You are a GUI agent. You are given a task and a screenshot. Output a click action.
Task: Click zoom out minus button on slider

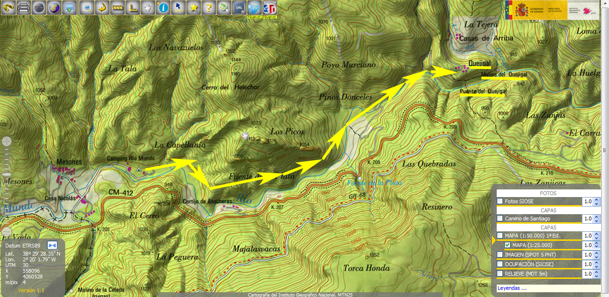tap(7, 232)
